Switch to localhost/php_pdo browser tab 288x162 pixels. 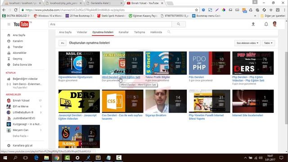coord(64,3)
